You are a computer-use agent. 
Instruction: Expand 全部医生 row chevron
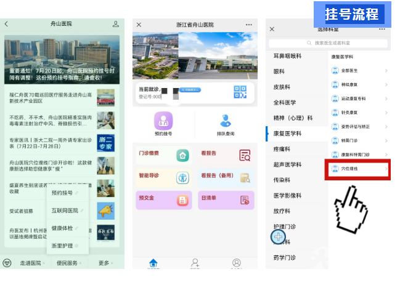tap(386, 71)
